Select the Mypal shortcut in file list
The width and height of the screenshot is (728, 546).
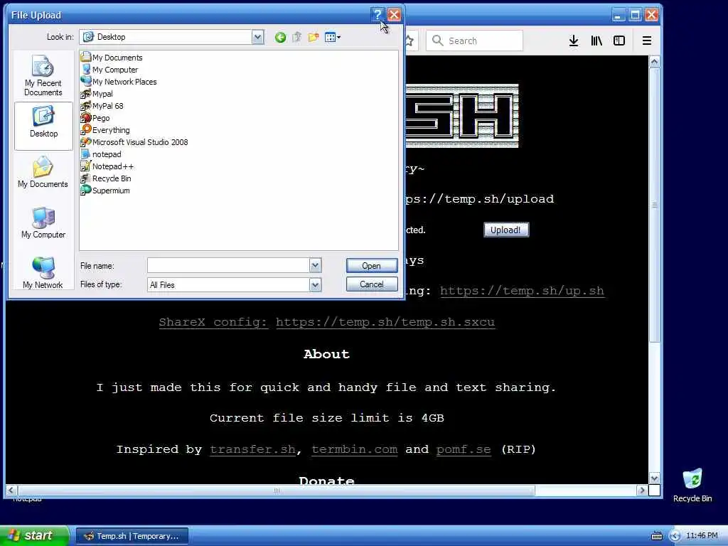click(x=97, y=94)
